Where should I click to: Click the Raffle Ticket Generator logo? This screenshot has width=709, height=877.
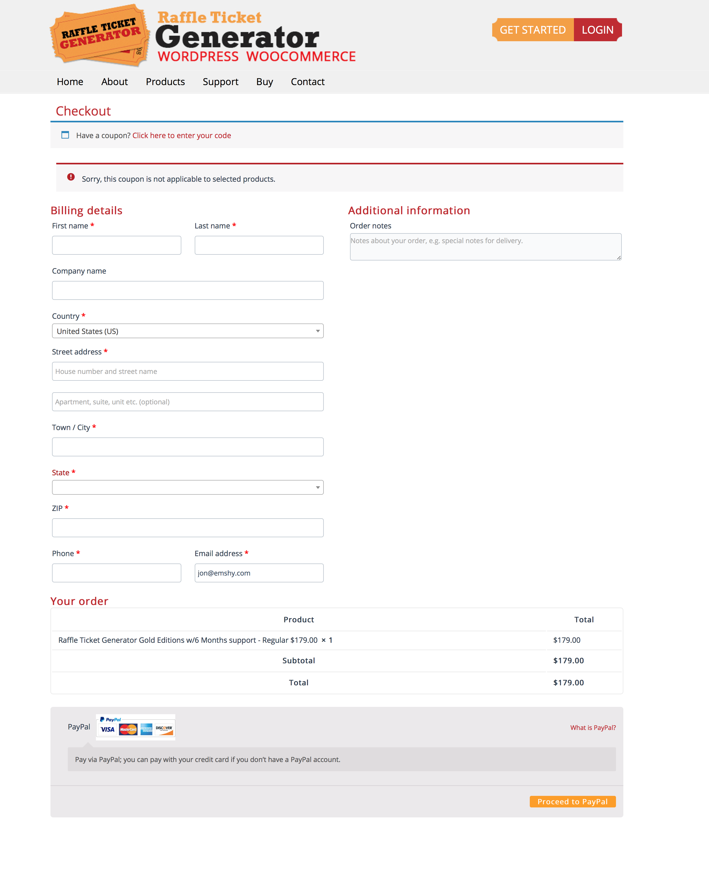tap(100, 35)
